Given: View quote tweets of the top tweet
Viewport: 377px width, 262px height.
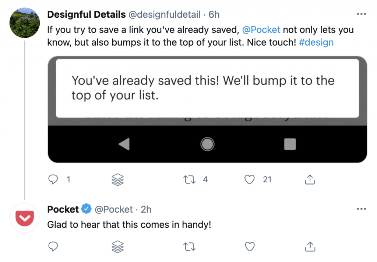Looking at the screenshot, I should 117,179.
